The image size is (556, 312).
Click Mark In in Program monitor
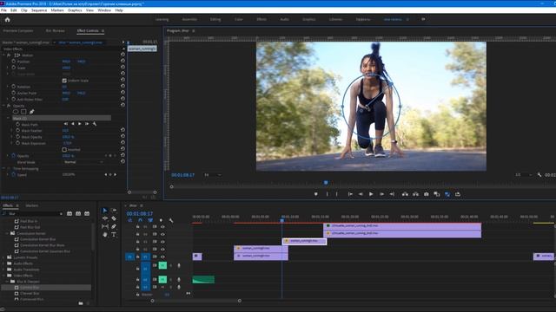pyautogui.click(x=327, y=194)
